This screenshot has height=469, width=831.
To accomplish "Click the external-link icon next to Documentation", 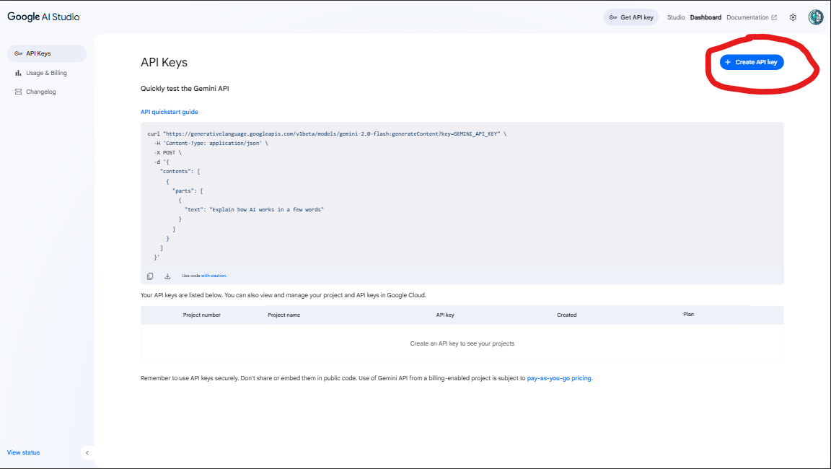I will click(x=774, y=17).
